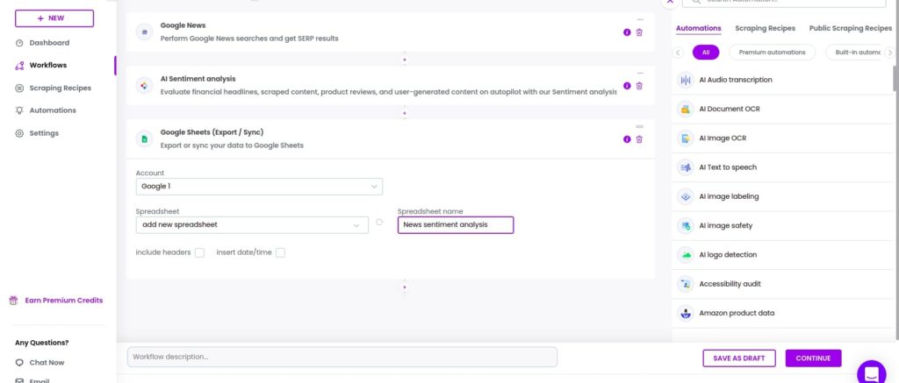Open Public Scraping Recipes tab

(x=850, y=28)
